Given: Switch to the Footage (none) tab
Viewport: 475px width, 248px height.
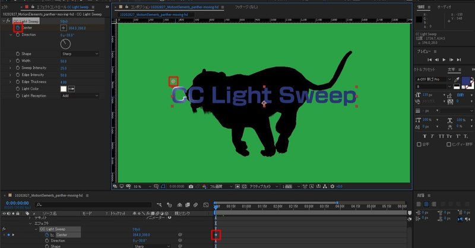Looking at the screenshot, I should 246,7.
